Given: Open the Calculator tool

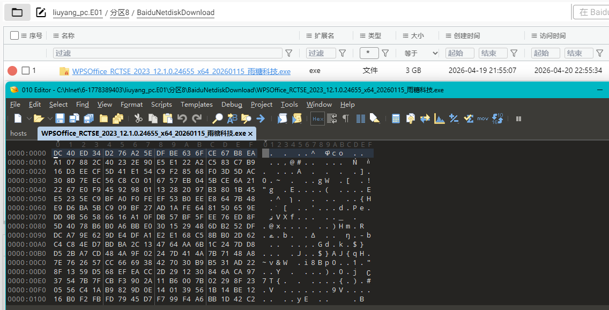Looking at the screenshot, I should (x=396, y=119).
